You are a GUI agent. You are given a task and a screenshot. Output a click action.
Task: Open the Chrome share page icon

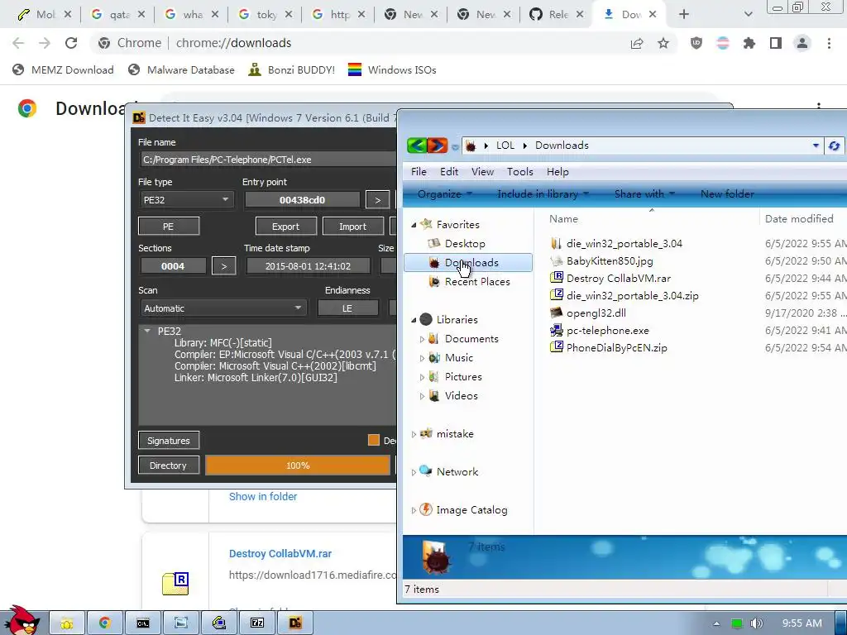click(x=637, y=43)
